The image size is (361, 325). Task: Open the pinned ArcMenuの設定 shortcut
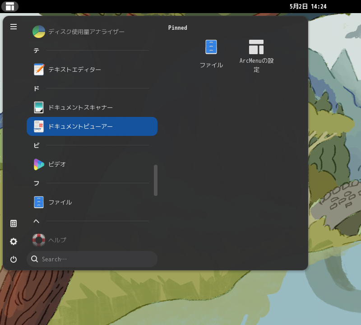pyautogui.click(x=256, y=56)
